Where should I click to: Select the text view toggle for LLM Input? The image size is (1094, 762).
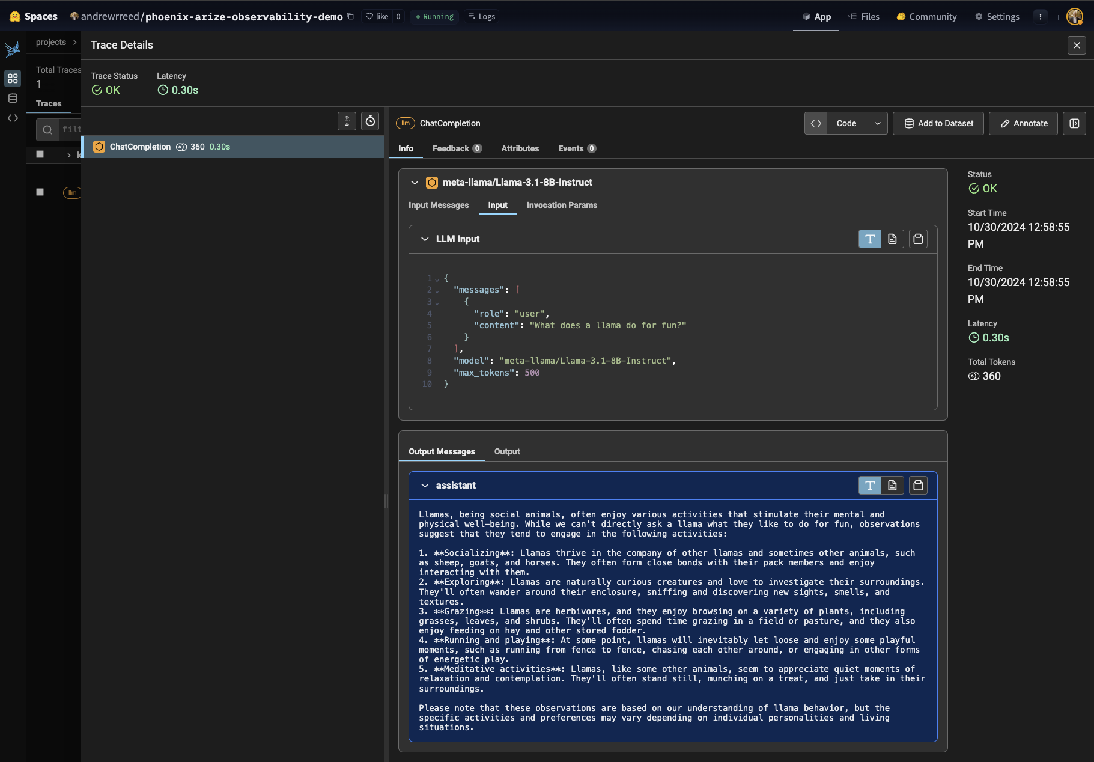pos(869,239)
